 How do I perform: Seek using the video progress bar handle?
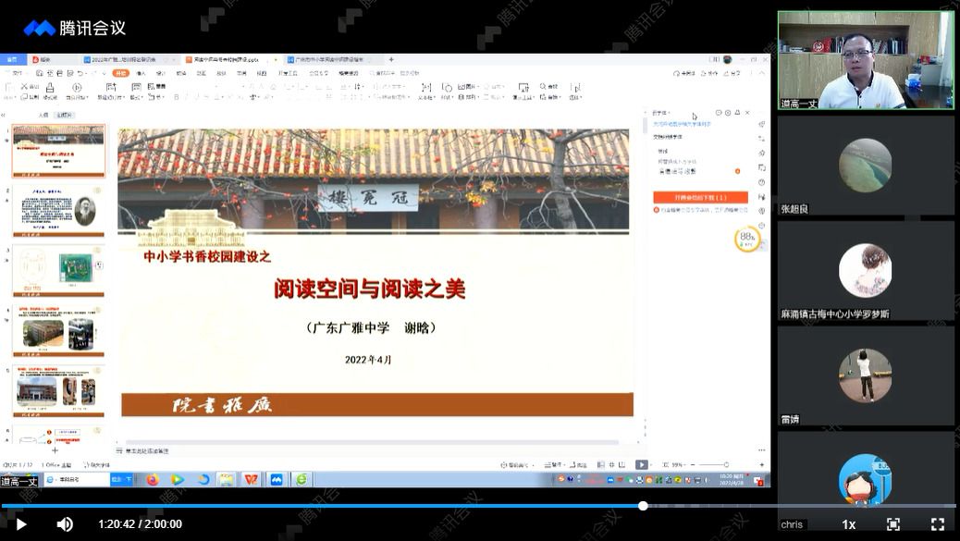[643, 506]
